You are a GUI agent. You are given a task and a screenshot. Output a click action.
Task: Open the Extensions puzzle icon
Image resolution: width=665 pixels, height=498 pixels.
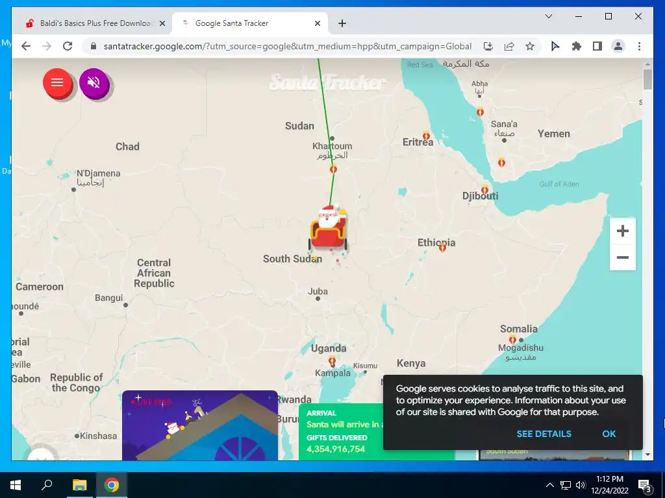[576, 46]
